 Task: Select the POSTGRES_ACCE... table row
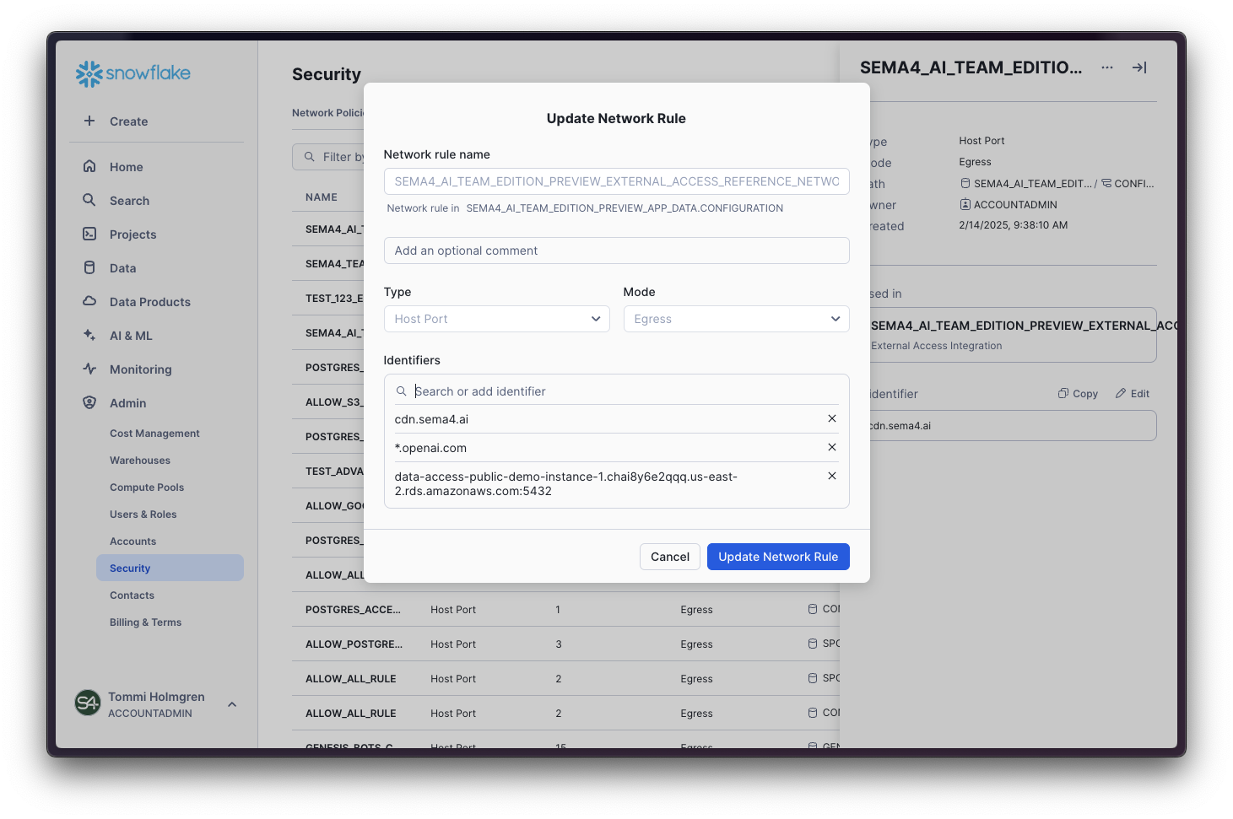click(565, 609)
